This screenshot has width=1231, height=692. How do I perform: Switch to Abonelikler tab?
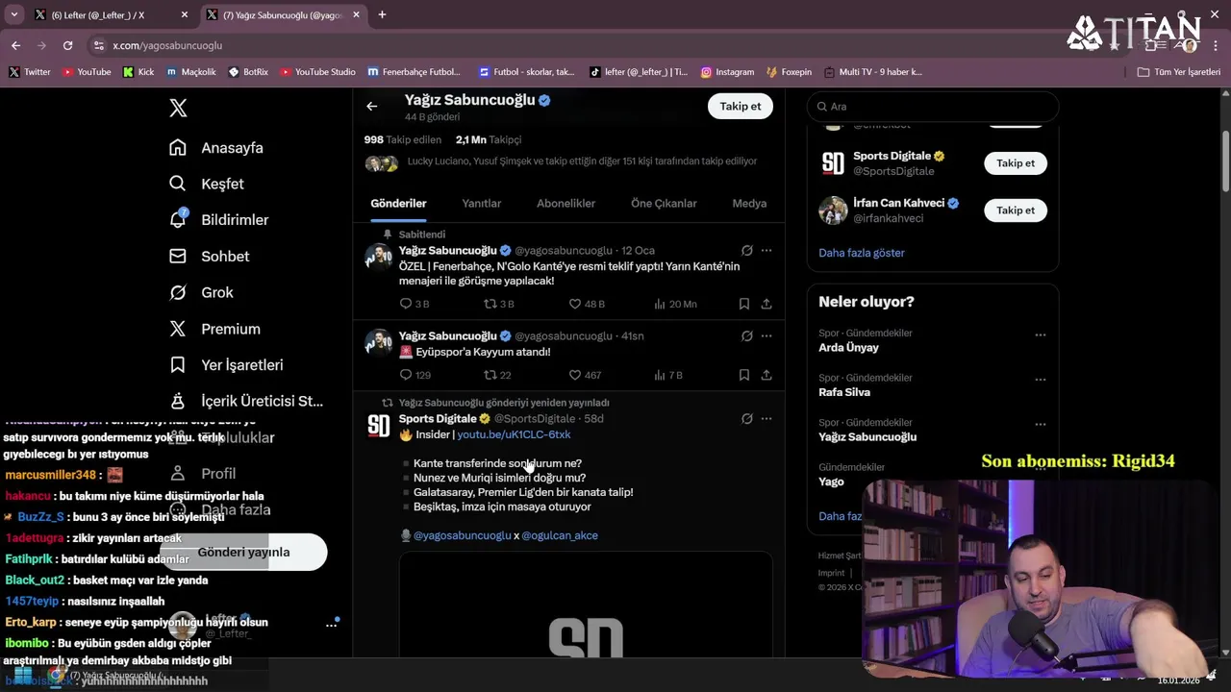565,204
